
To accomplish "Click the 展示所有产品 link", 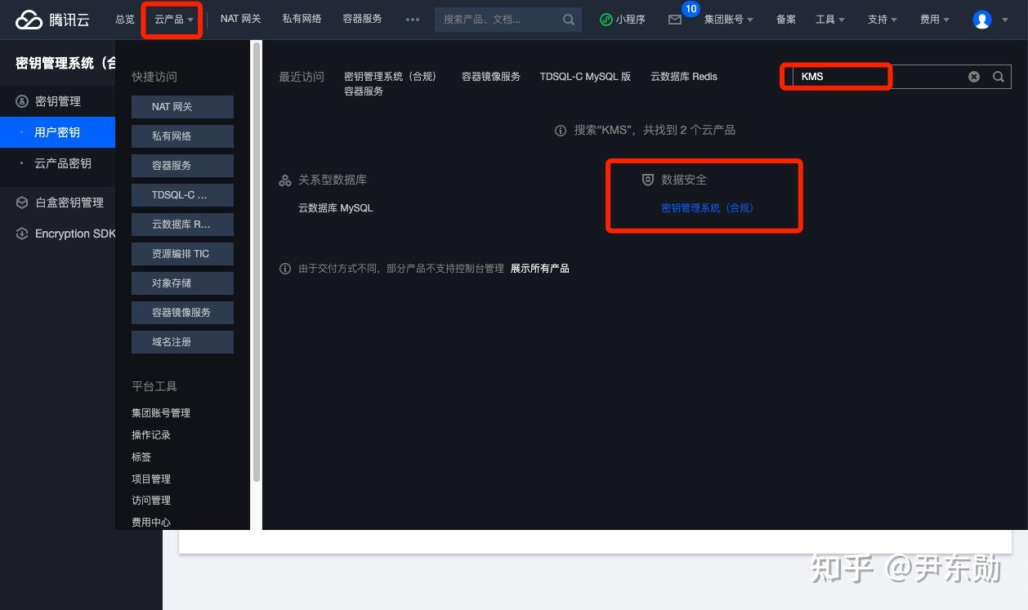I will coord(539,268).
